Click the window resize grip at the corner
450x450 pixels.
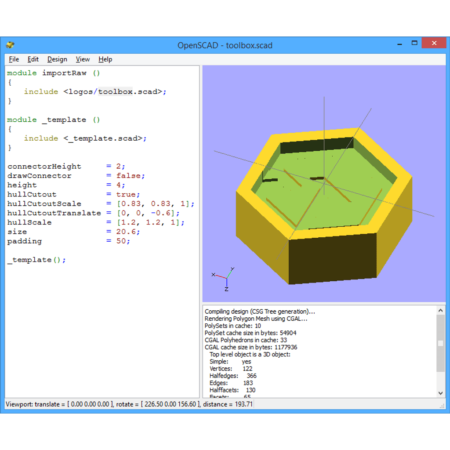point(442,406)
